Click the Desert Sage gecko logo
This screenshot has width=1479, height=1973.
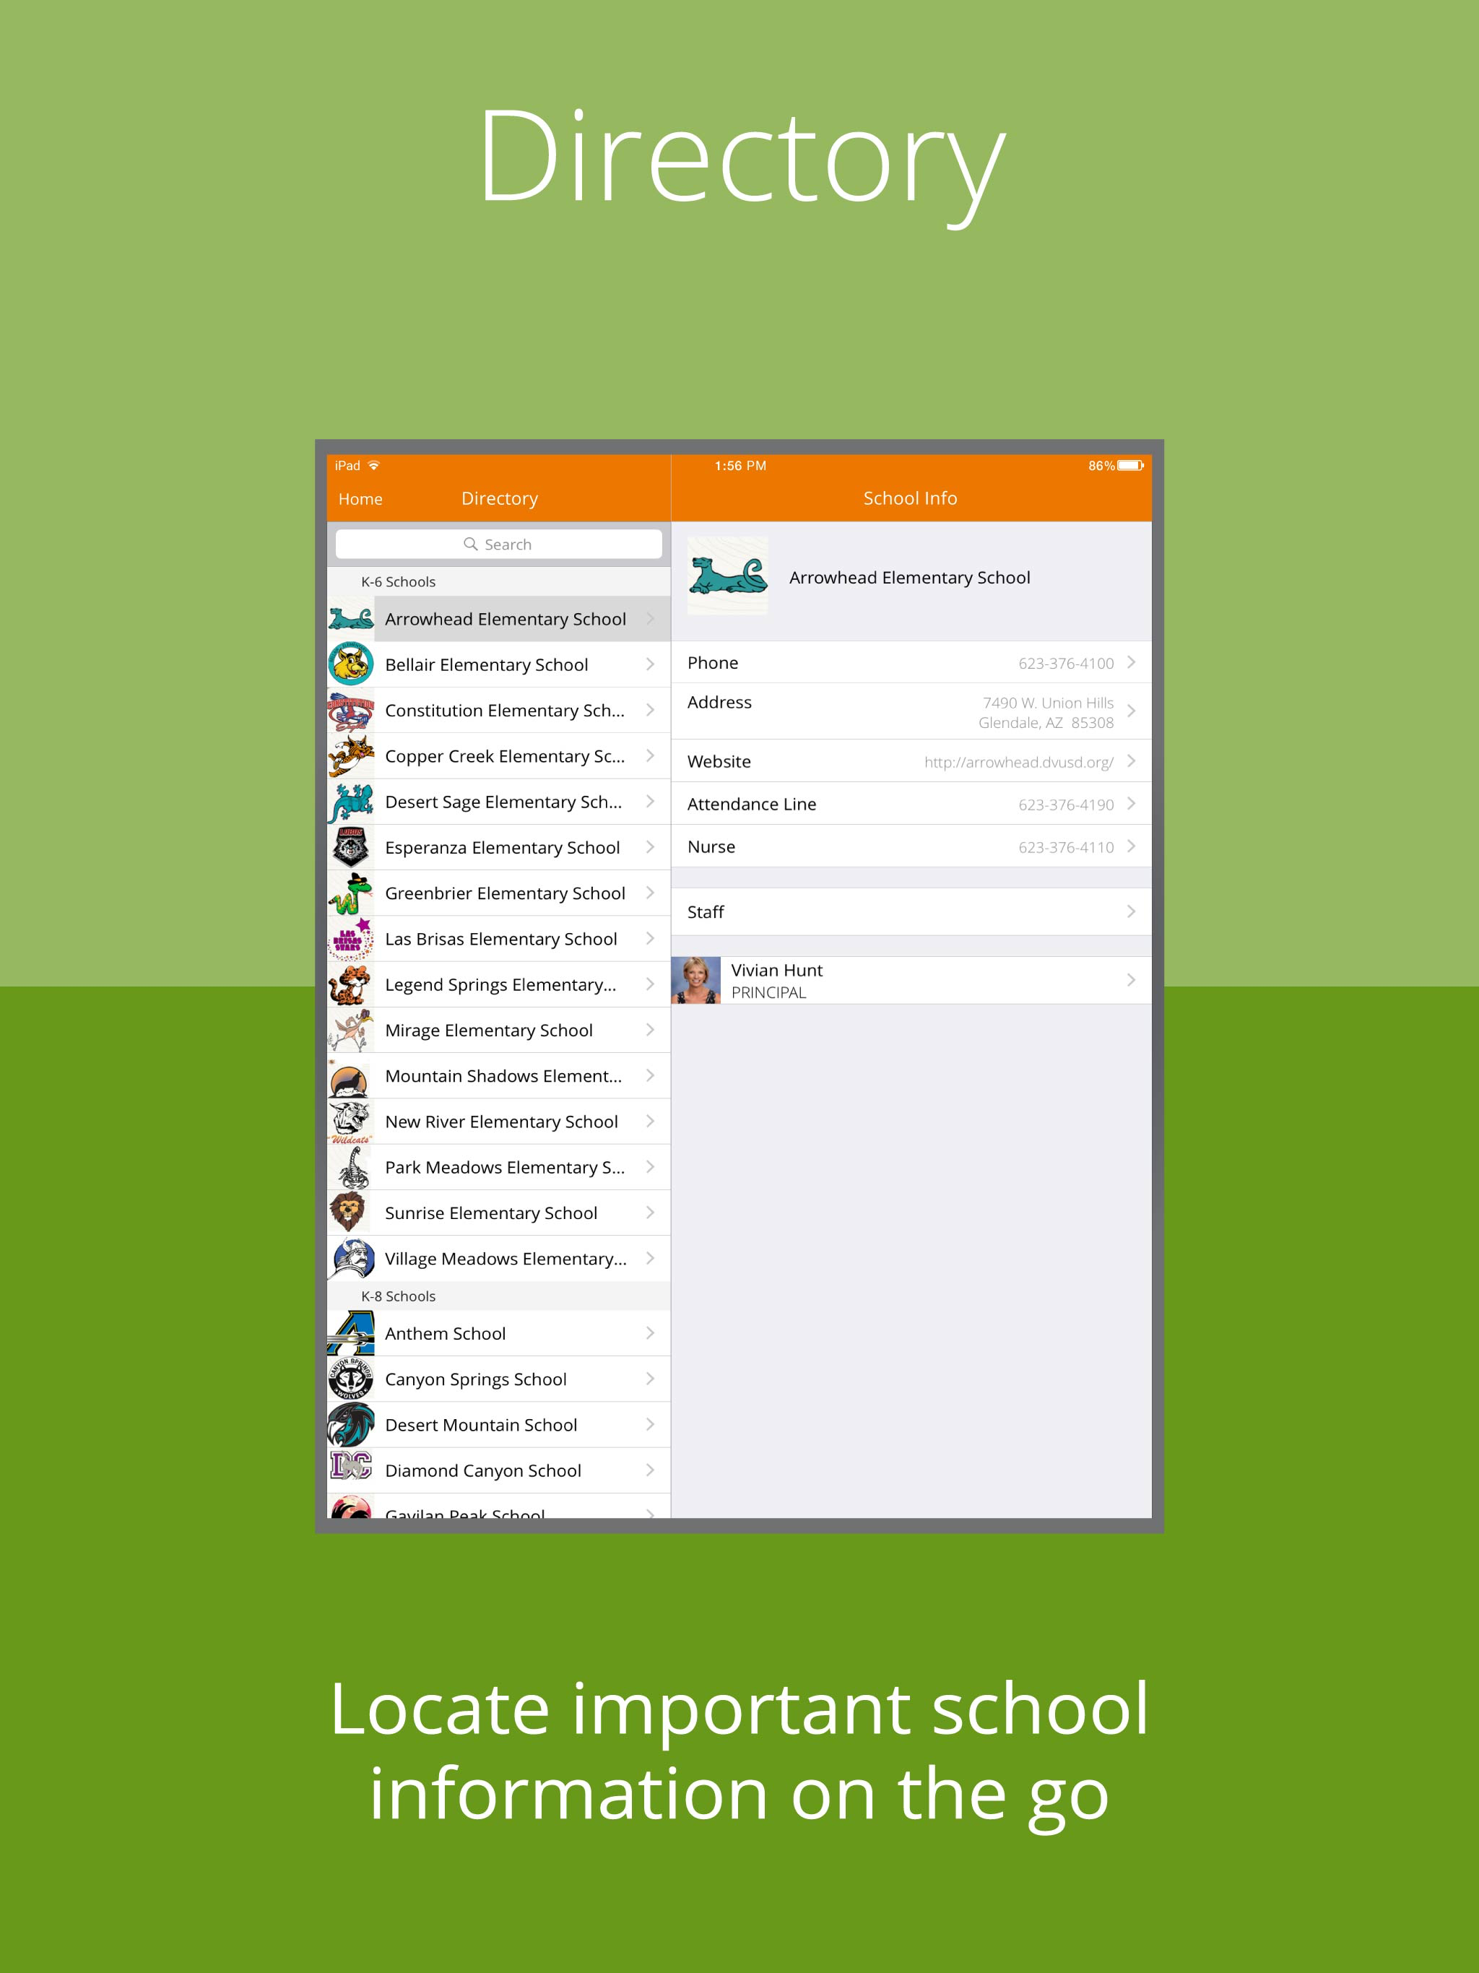click(350, 801)
